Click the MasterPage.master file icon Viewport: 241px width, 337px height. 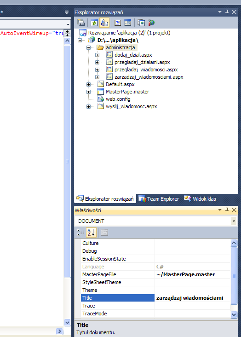point(101,92)
